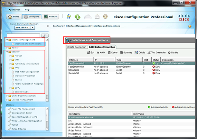The image size is (197, 139).
Task: Collapse the Security folder
Action: coord(7,52)
